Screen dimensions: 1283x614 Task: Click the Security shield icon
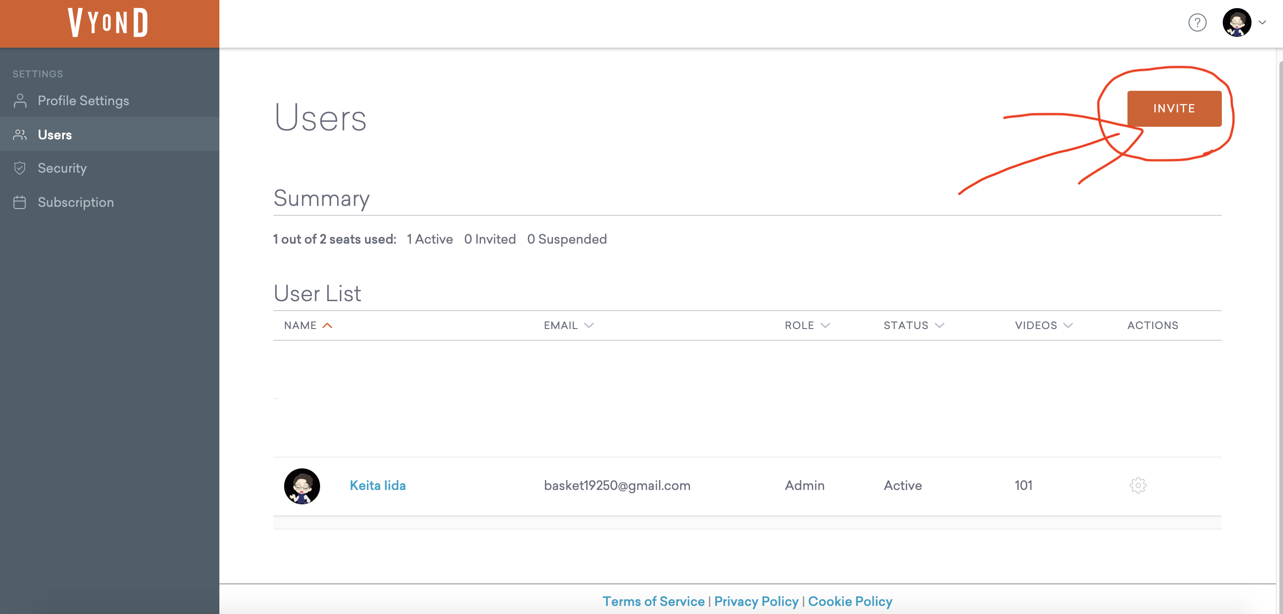coord(20,168)
